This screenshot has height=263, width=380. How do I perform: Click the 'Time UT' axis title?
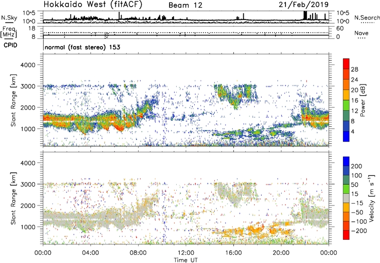[186, 260]
